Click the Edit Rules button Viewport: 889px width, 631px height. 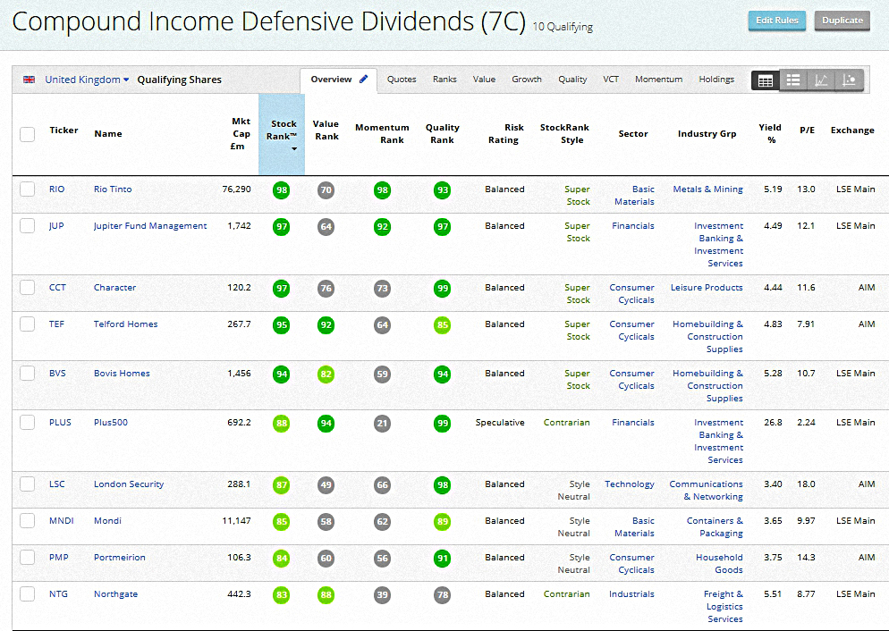click(x=776, y=21)
